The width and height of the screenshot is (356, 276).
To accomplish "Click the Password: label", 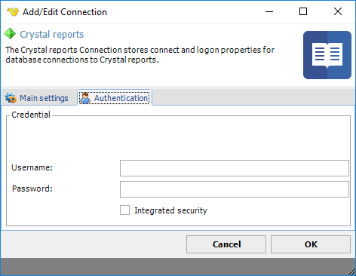I will (32, 189).
